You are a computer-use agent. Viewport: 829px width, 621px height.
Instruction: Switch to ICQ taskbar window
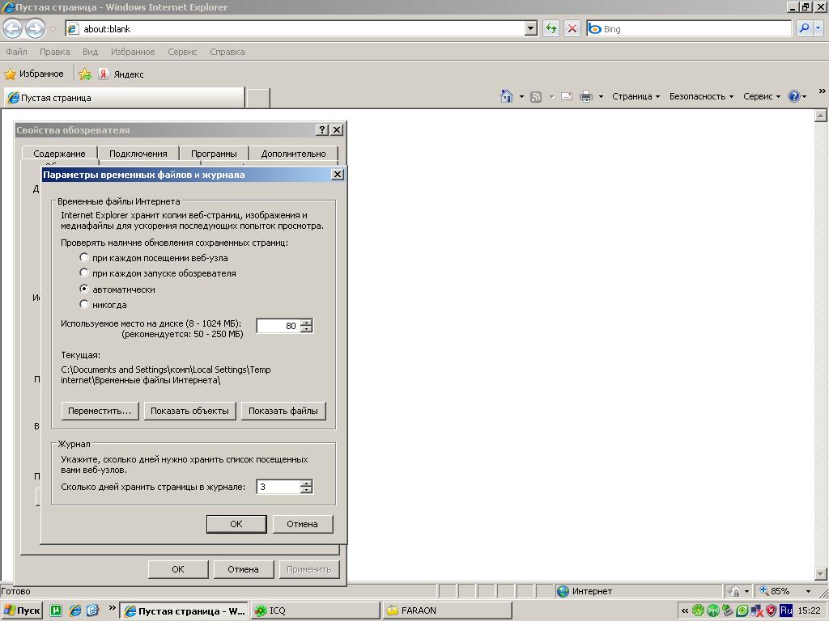316,610
